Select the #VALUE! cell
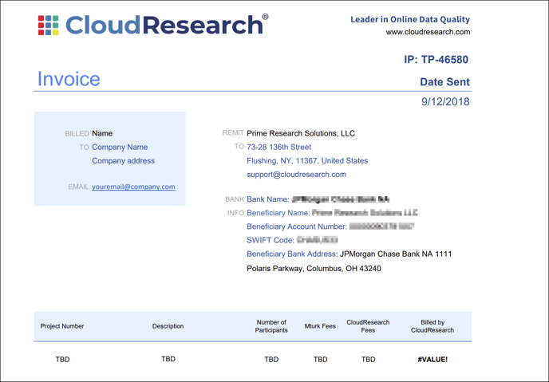Screen dimensions: 549x382 (x=432, y=359)
